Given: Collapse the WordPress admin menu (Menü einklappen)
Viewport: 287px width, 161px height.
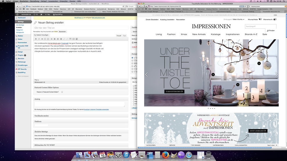Looking at the screenshot, I should (x=22, y=76).
